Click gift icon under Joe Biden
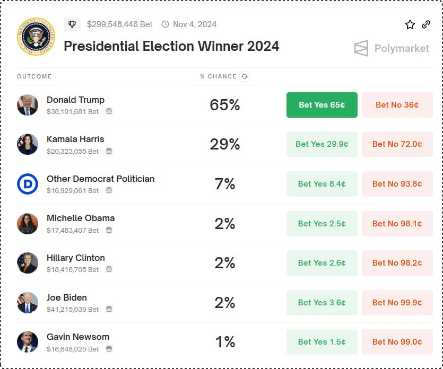 [109, 309]
